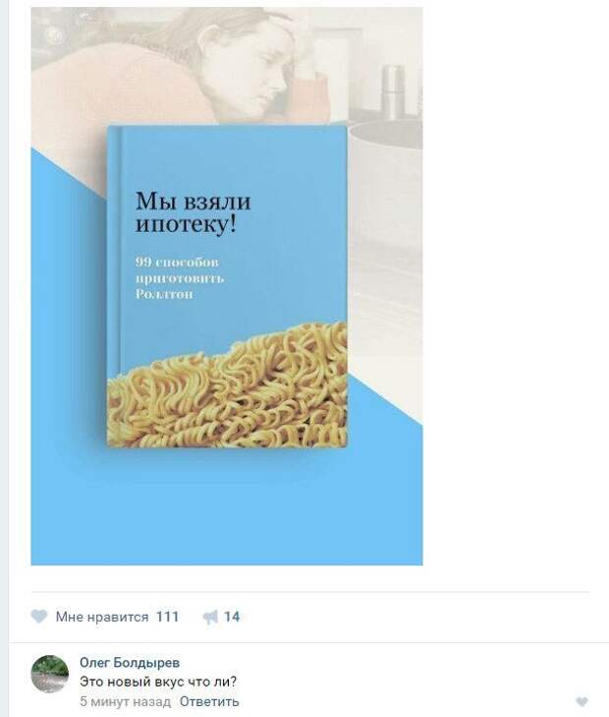Click the "Мне нравится" label
Viewport: 609px width, 717px height.
click(102, 617)
